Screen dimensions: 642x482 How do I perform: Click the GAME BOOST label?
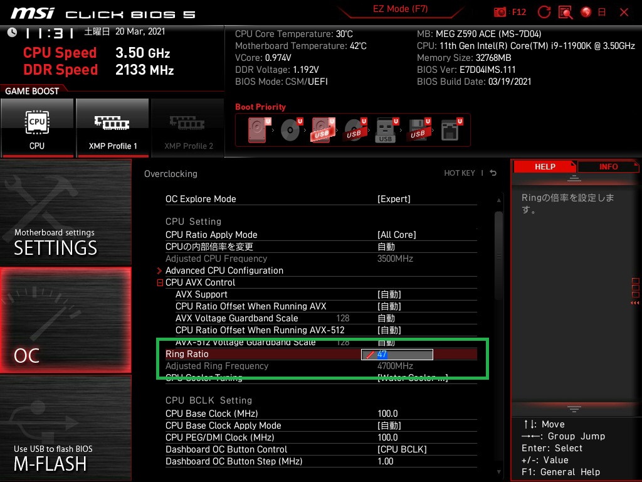[x=32, y=90]
